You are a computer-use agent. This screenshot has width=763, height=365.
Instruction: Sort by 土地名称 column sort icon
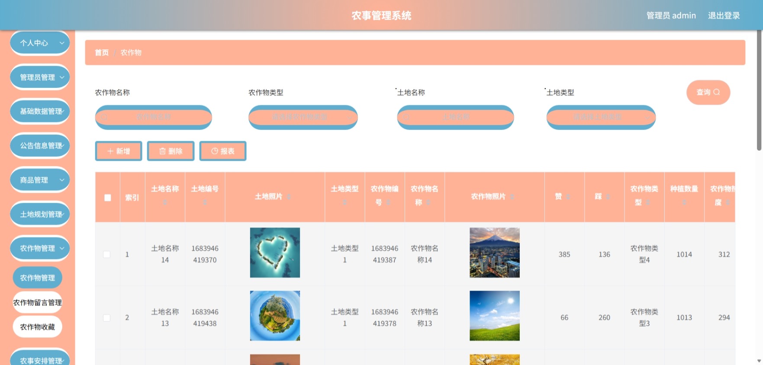pyautogui.click(x=165, y=202)
